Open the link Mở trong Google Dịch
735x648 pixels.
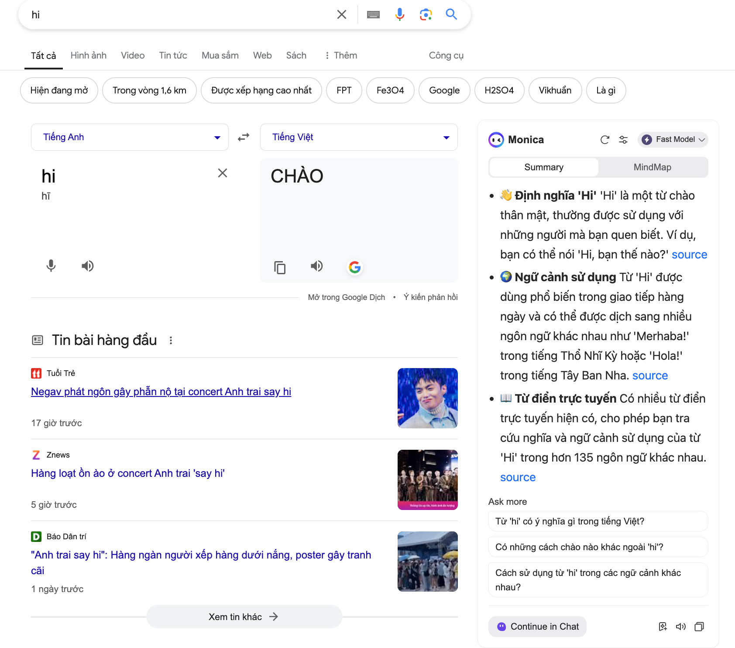tap(347, 297)
